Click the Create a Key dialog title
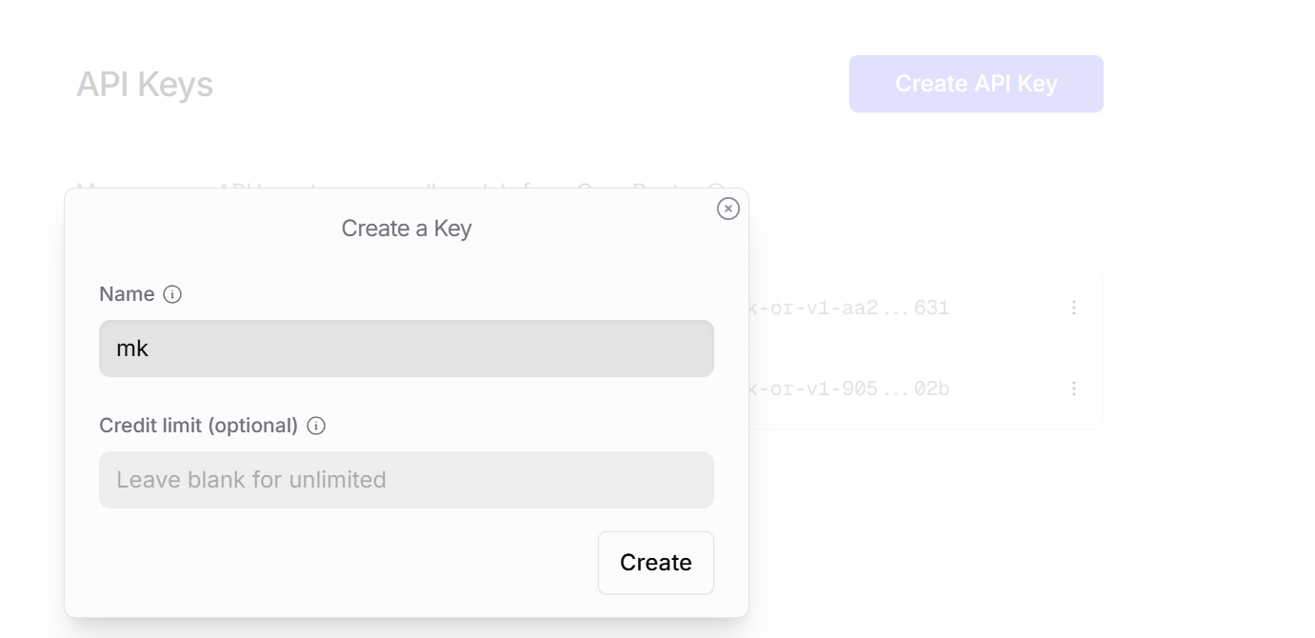This screenshot has width=1315, height=638. click(x=407, y=229)
